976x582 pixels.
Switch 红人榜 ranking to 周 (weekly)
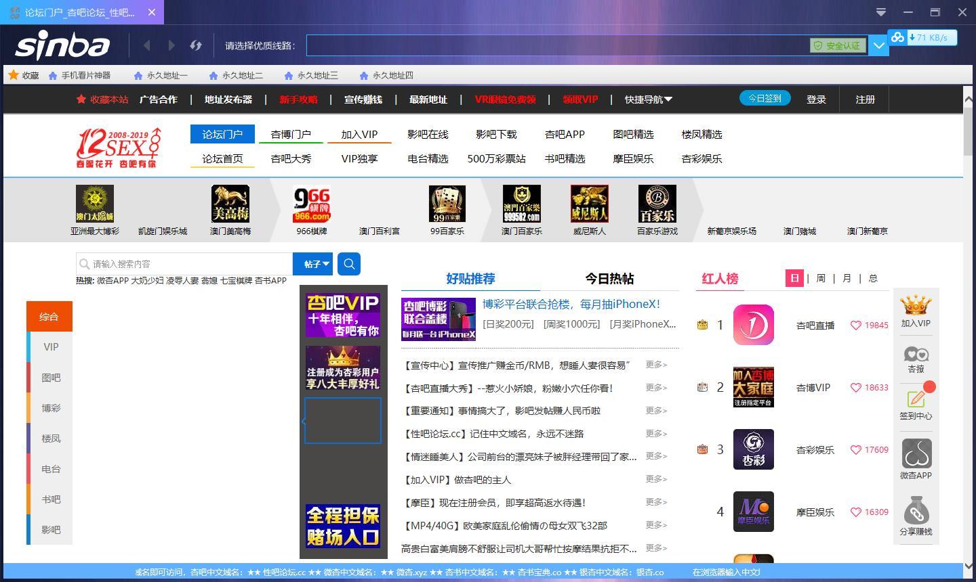(821, 278)
